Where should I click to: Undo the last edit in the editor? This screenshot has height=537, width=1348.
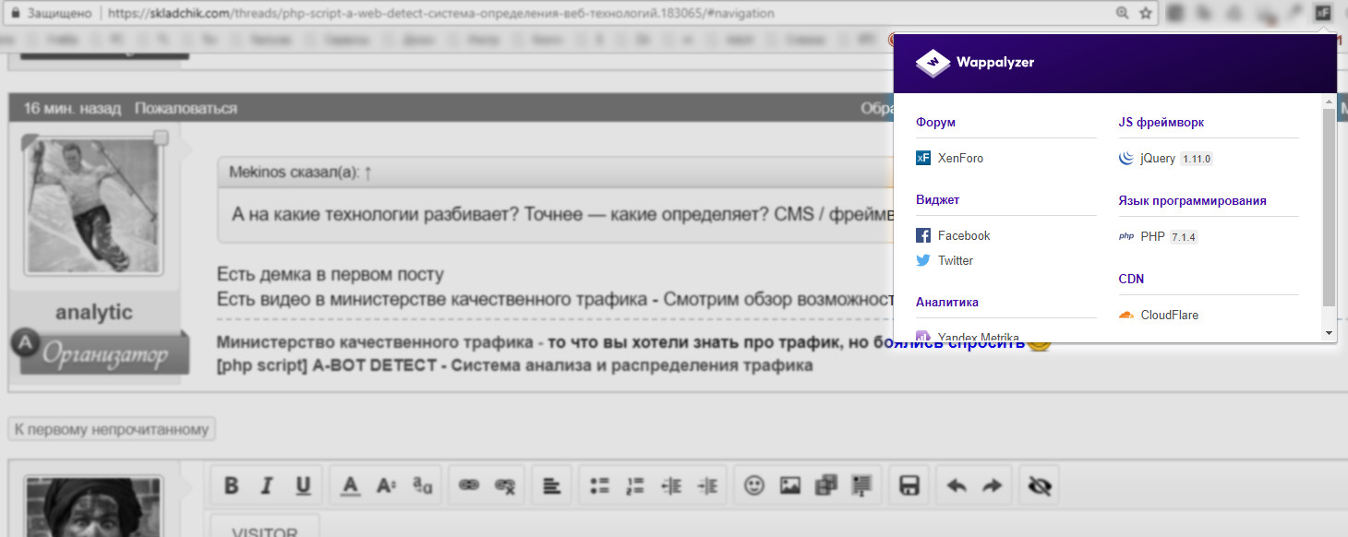pyautogui.click(x=957, y=485)
